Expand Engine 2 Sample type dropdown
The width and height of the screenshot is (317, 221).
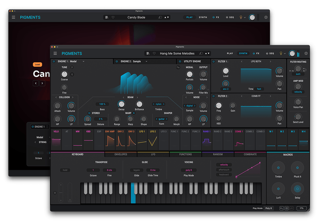click(146, 61)
